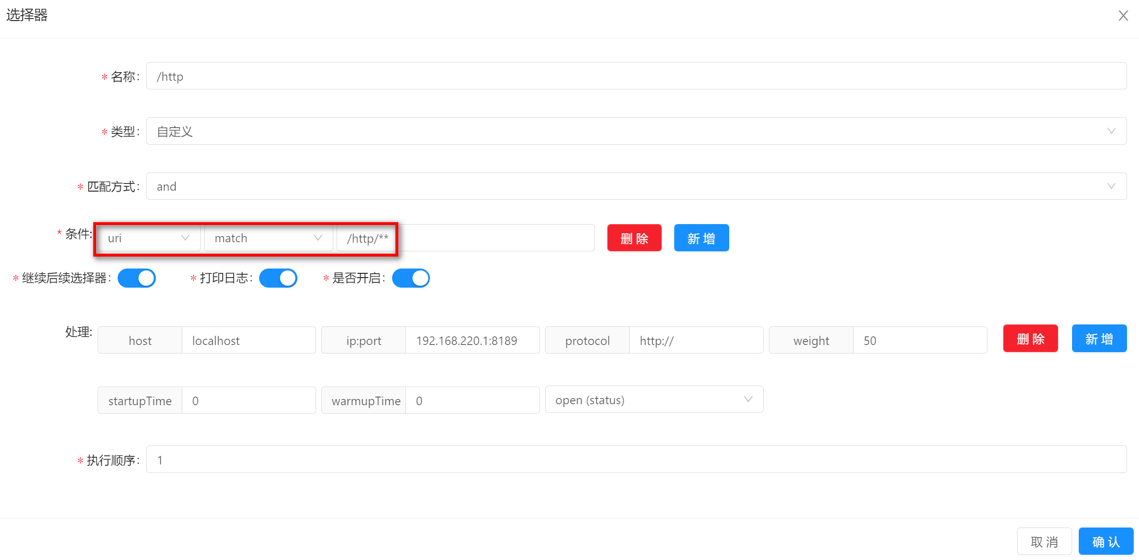Open the open (status) dropdown
This screenshot has height=560, width=1139.
point(654,400)
